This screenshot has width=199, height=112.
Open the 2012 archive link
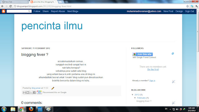pos(137,95)
